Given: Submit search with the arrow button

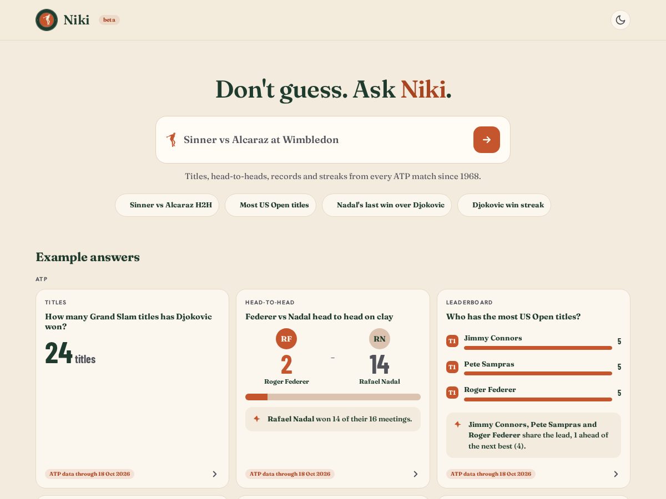Looking at the screenshot, I should click(487, 140).
